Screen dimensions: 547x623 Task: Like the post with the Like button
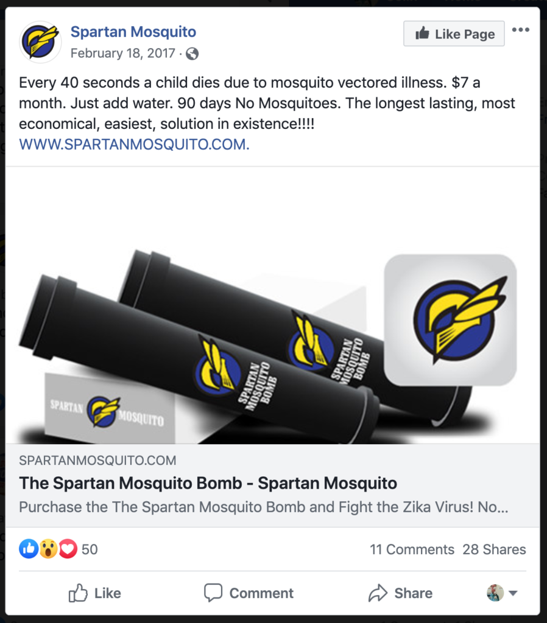[x=94, y=593]
